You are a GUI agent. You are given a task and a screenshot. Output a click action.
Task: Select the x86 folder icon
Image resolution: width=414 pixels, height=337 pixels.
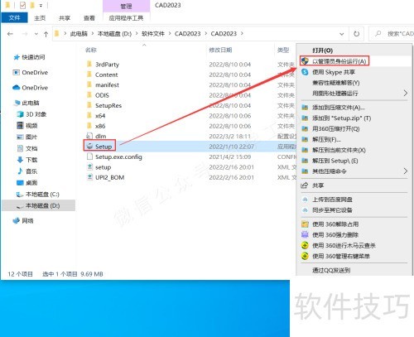(x=89, y=126)
